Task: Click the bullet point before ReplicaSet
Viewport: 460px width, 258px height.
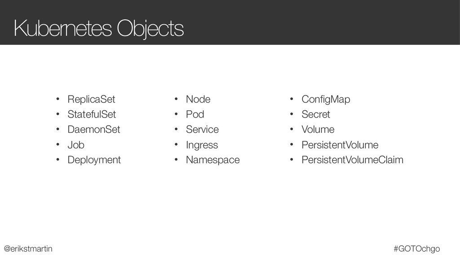Action: point(58,99)
